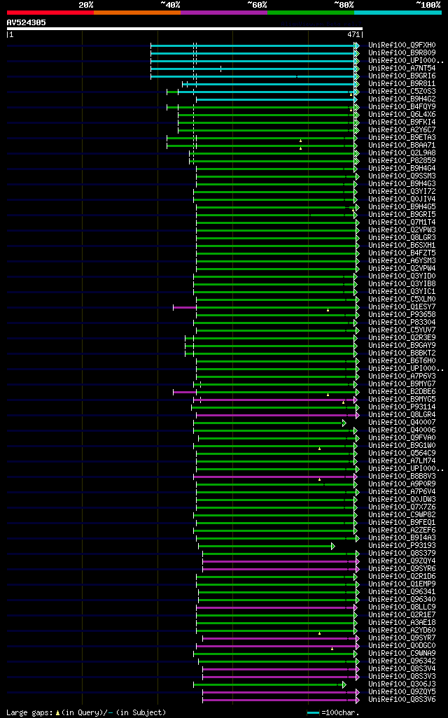Screen dimensions: 448x718
Task: Select label UniRef100_A7P6V3
Action: (x=402, y=376)
